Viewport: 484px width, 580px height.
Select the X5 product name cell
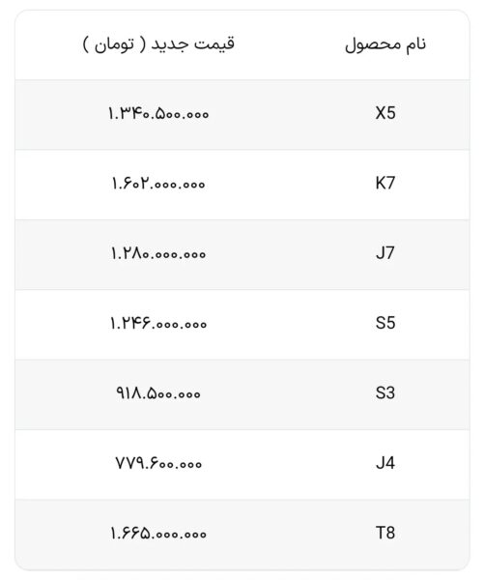(x=385, y=113)
